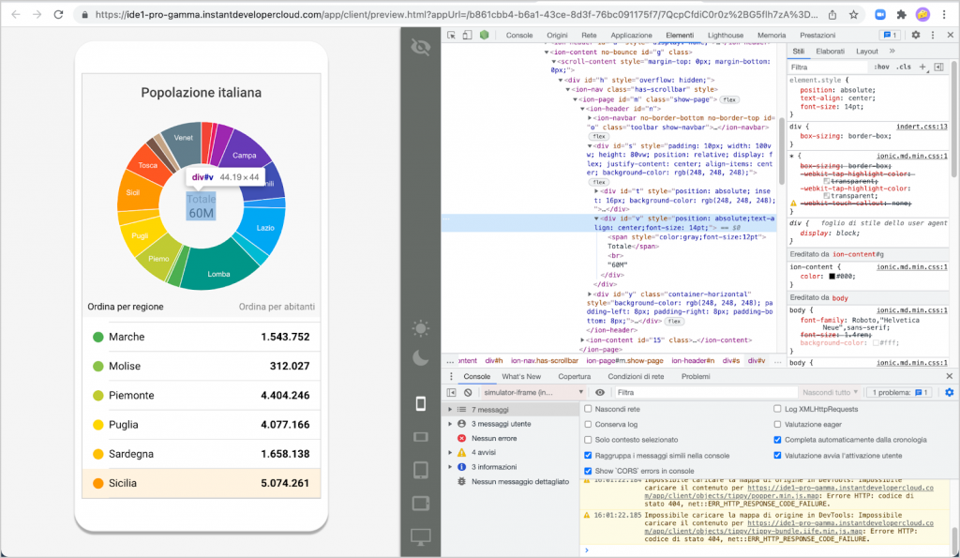Select the smartphone portrait device icon
960x558 pixels.
coord(421,403)
